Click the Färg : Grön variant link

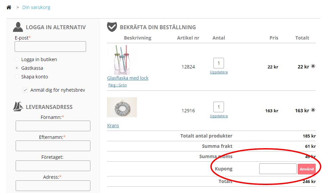click(118, 85)
